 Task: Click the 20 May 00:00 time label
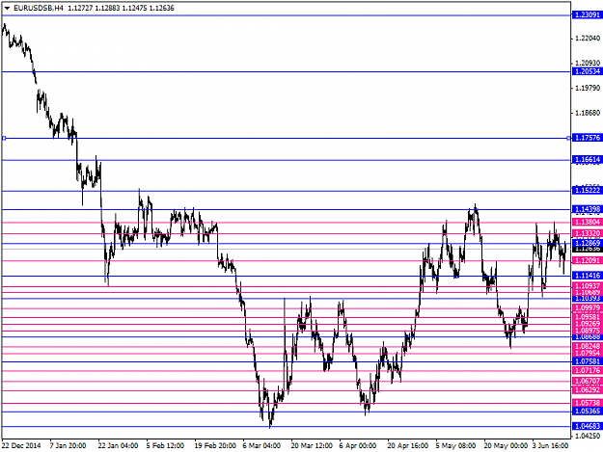506,446
